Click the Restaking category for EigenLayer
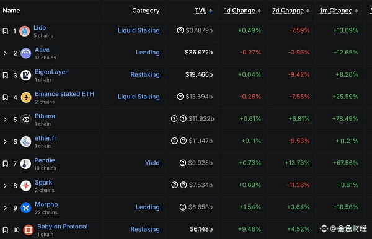Image resolution: width=372 pixels, height=239 pixels. (x=145, y=75)
